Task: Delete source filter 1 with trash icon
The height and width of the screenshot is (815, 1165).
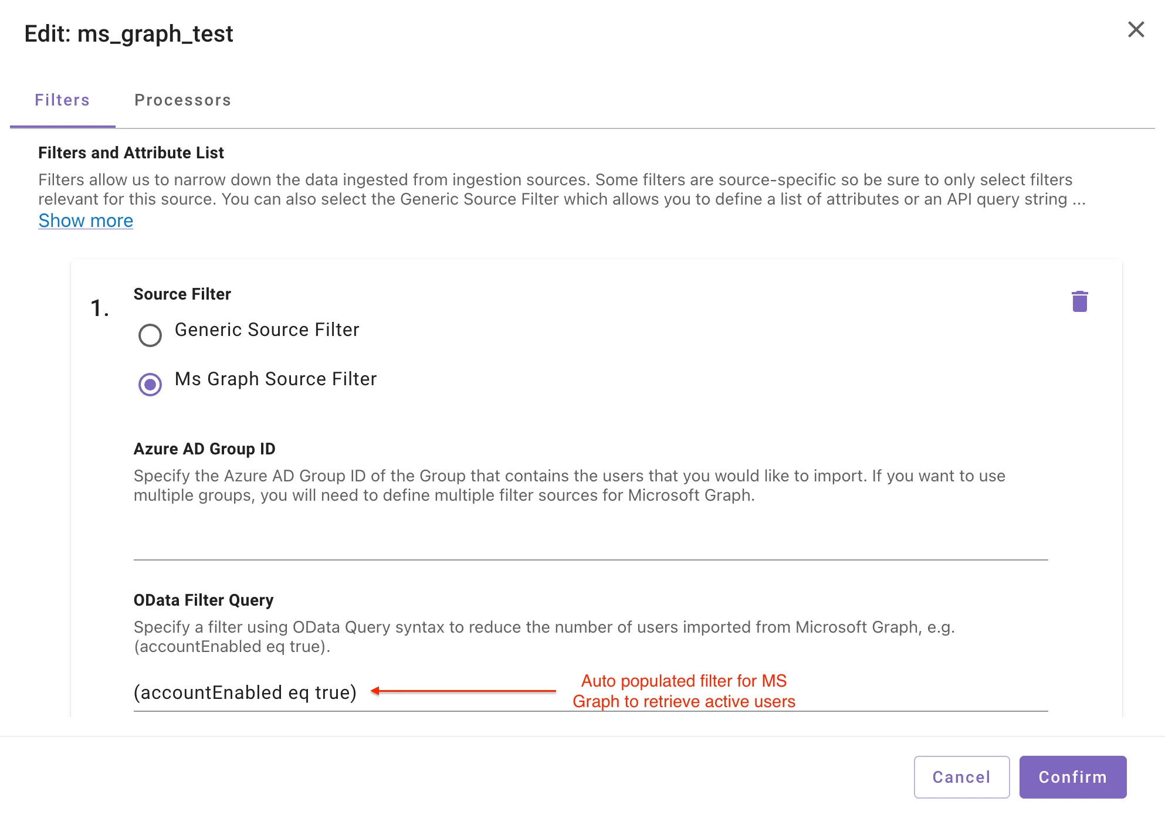Action: (1079, 301)
